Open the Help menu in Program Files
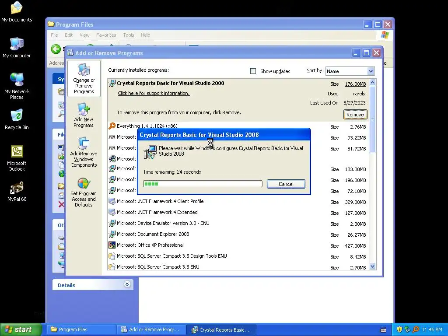 pyautogui.click(x=145, y=35)
